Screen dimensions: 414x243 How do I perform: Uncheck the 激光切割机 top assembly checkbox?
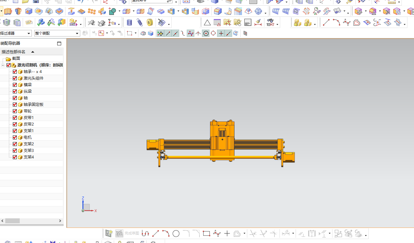9,65
